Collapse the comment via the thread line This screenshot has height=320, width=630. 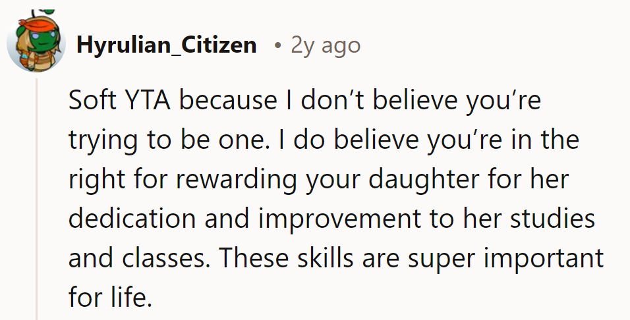tap(36, 199)
